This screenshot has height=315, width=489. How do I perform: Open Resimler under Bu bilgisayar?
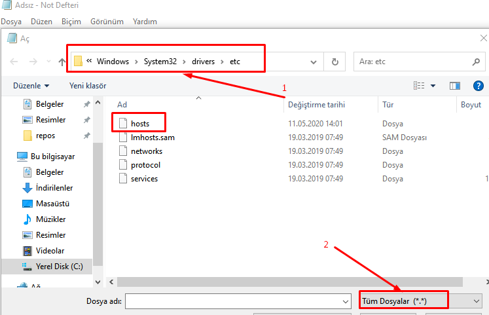tap(50, 235)
